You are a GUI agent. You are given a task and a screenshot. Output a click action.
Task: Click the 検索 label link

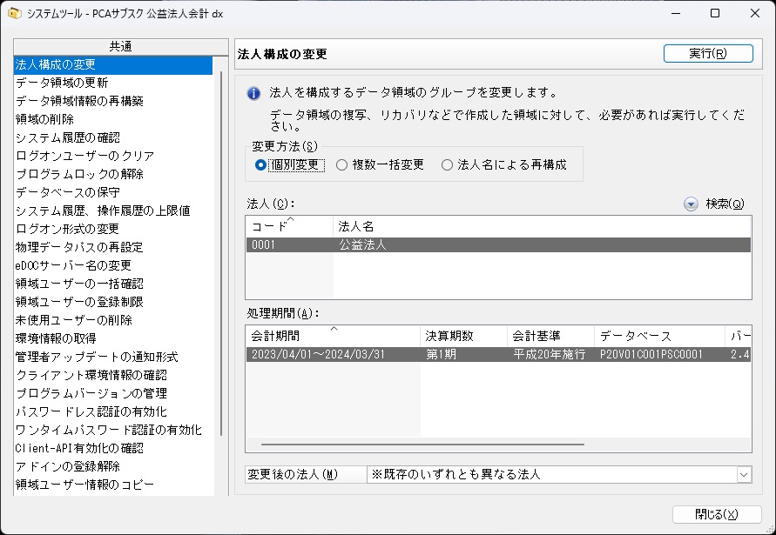(x=725, y=204)
